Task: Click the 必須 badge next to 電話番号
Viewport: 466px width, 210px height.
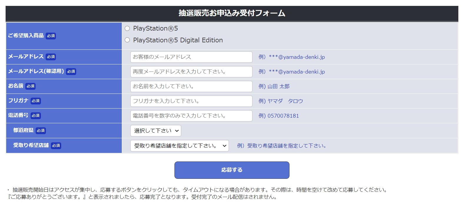Action: 36,116
